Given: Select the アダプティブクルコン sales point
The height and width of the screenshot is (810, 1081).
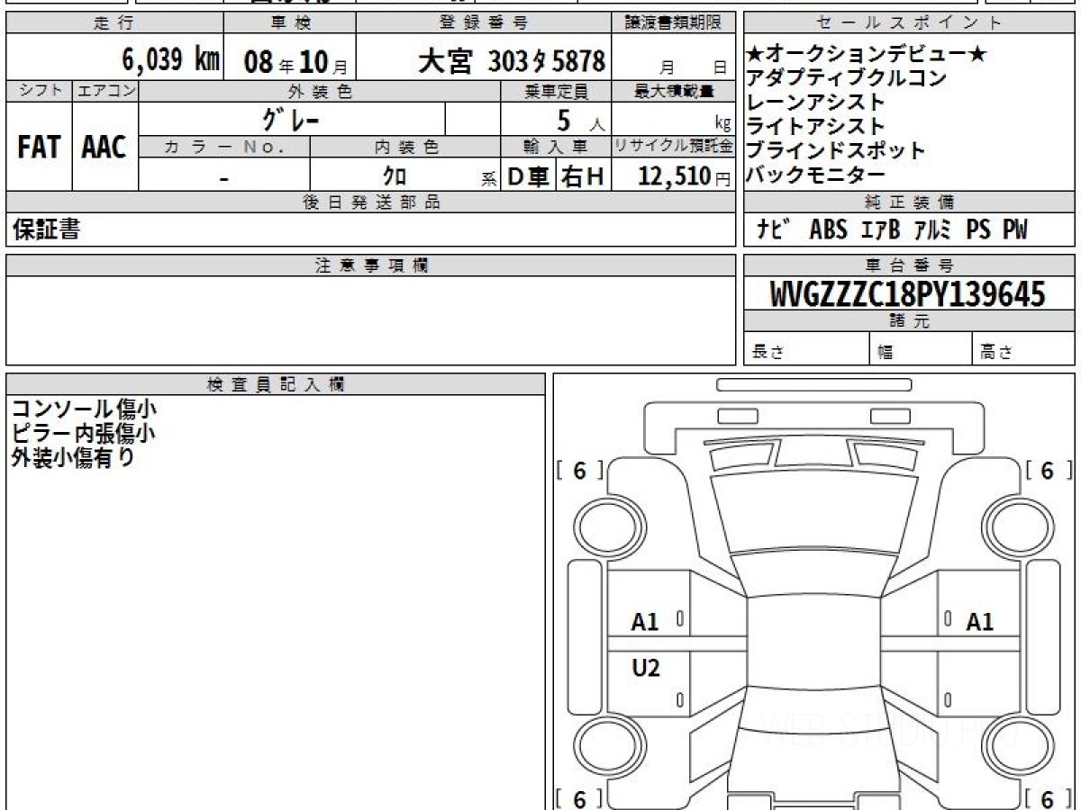Looking at the screenshot, I should tap(847, 79).
